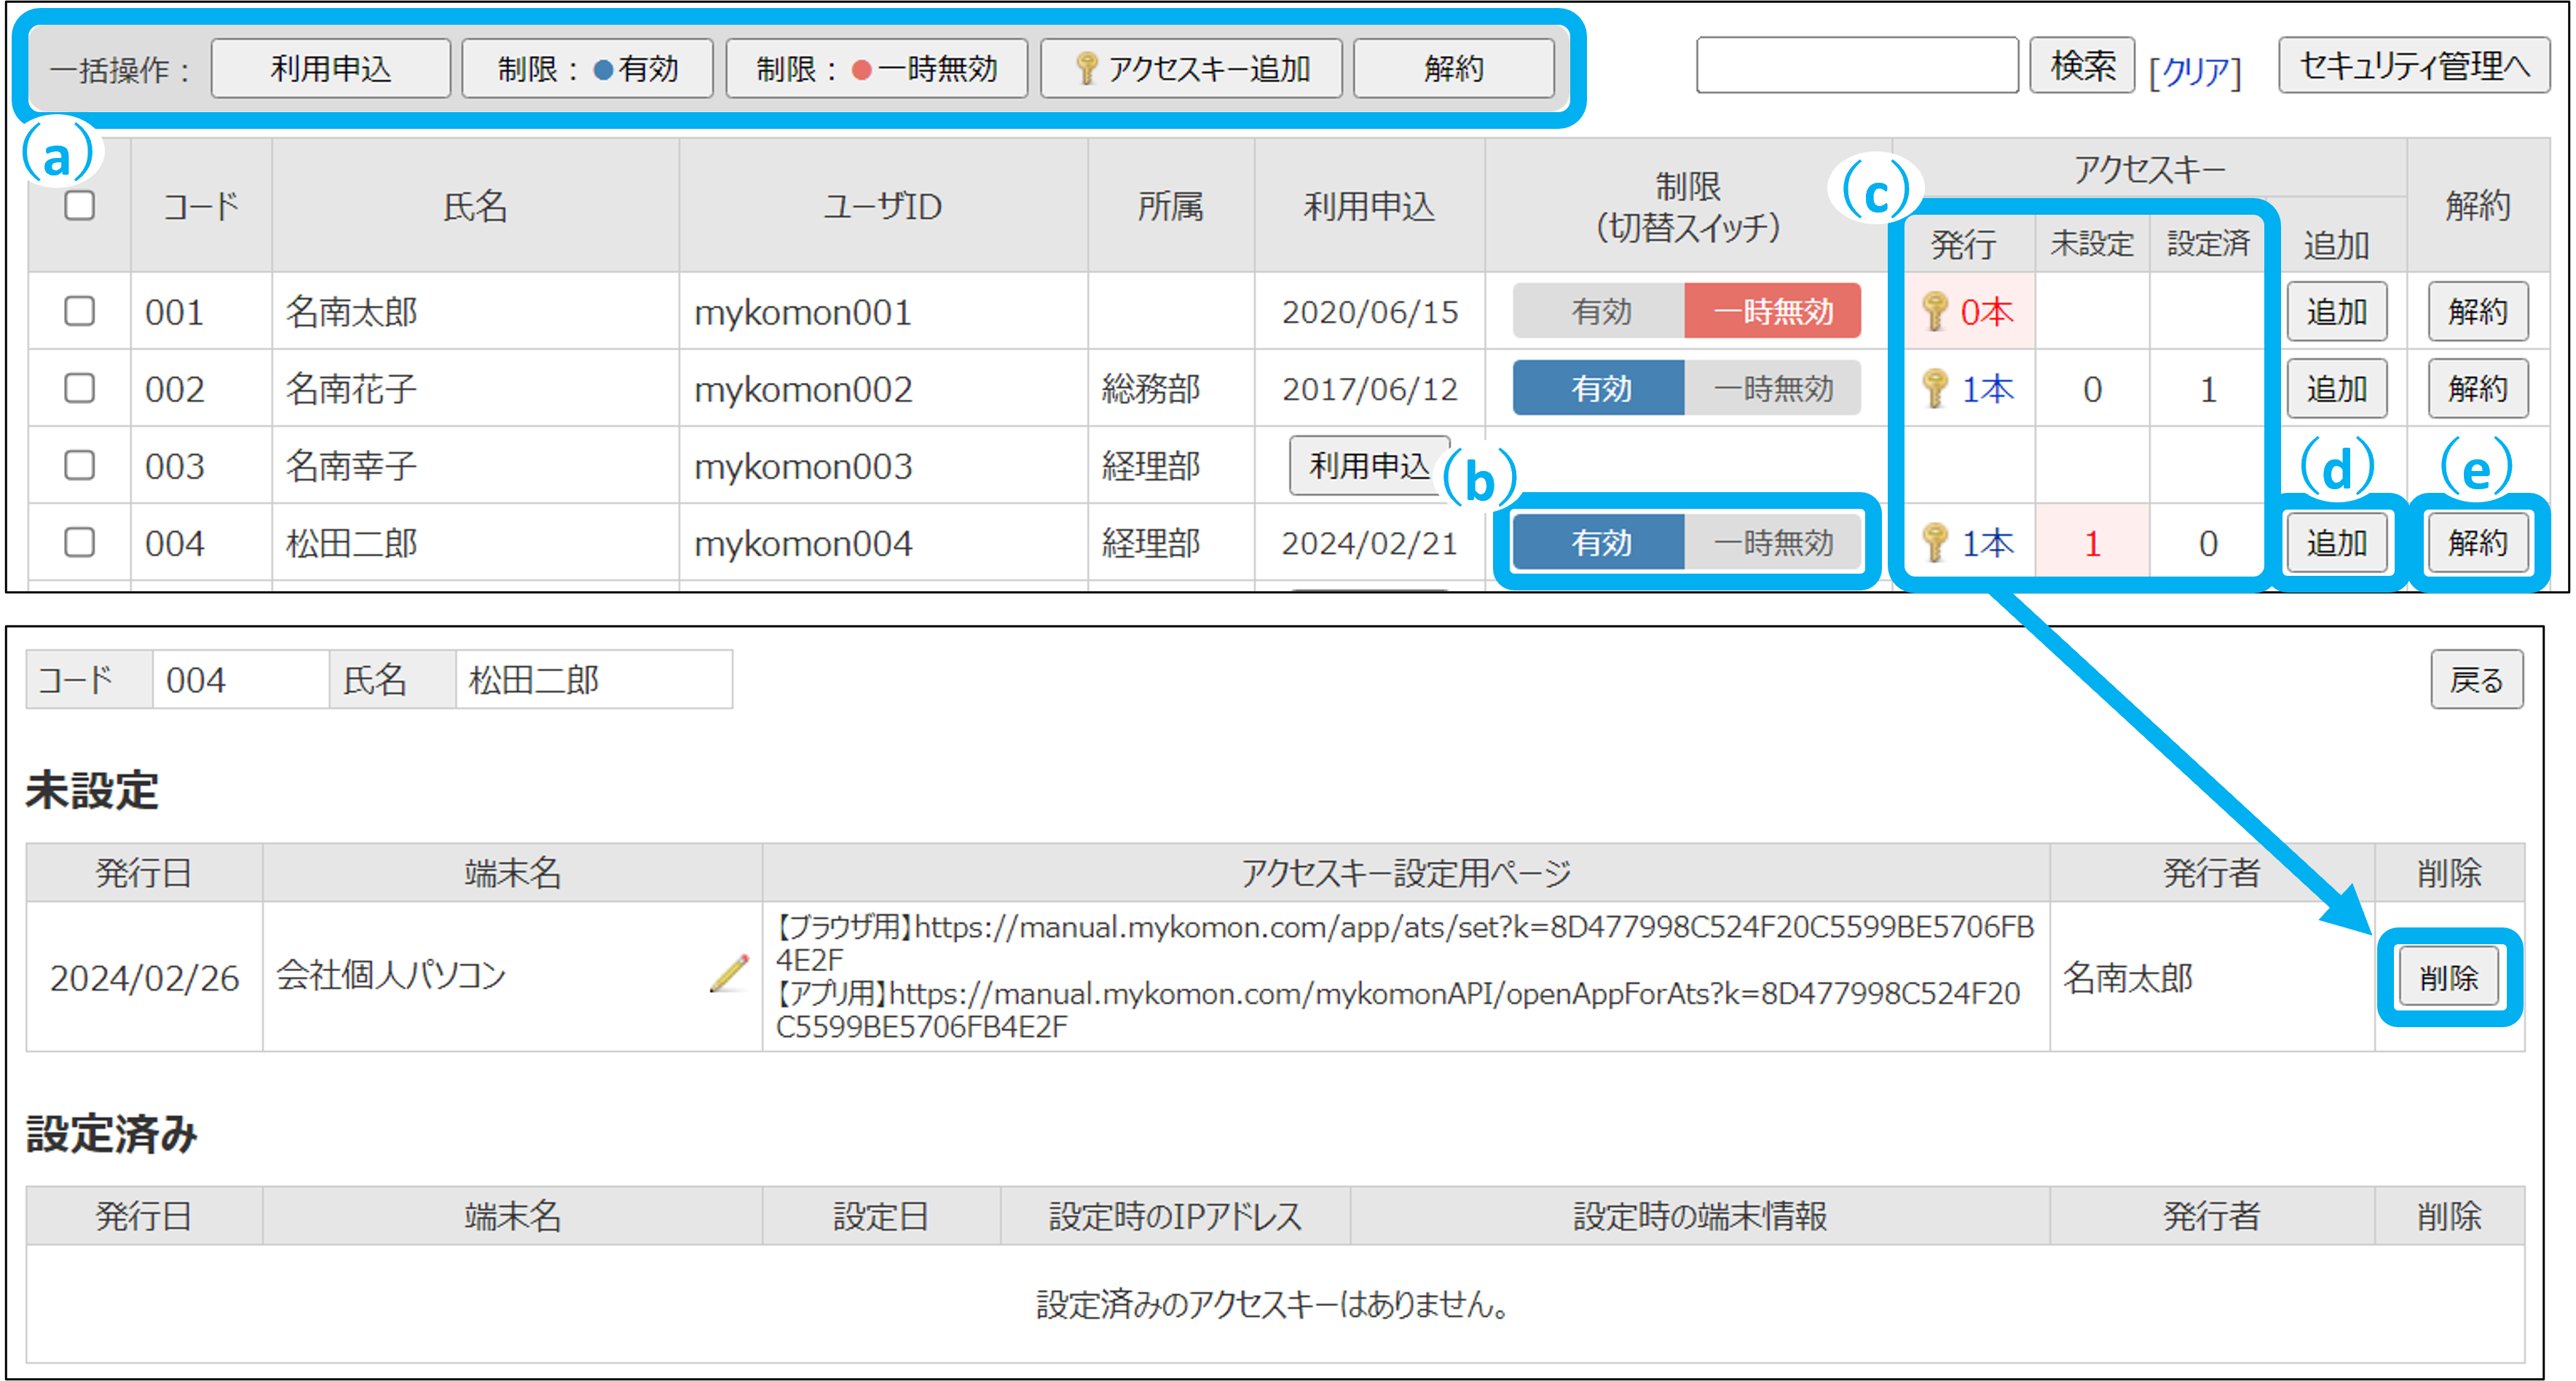The width and height of the screenshot is (2576, 1381).
Task: Click the key icon in the 松田二郎 row
Action: [1935, 542]
